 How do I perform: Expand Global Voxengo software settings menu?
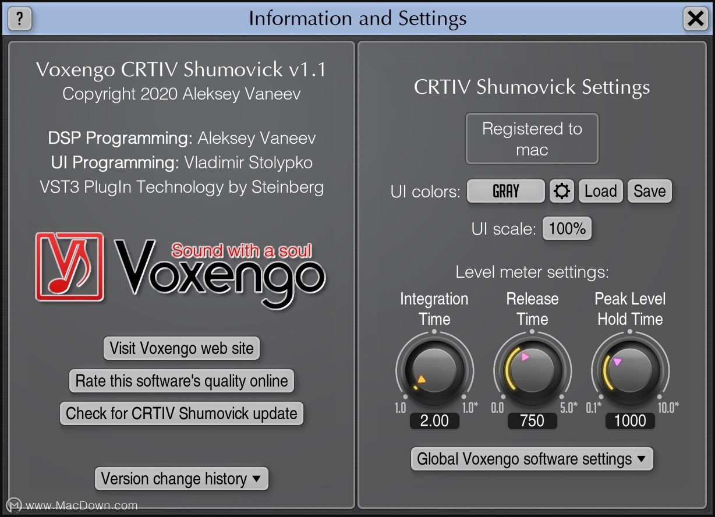[532, 459]
